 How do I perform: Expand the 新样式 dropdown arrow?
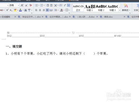coord(130,10)
